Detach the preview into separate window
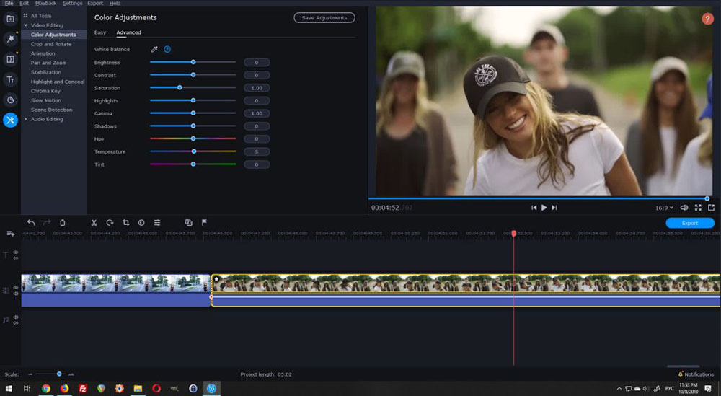Viewport: 721px width, 396px height. (x=712, y=208)
